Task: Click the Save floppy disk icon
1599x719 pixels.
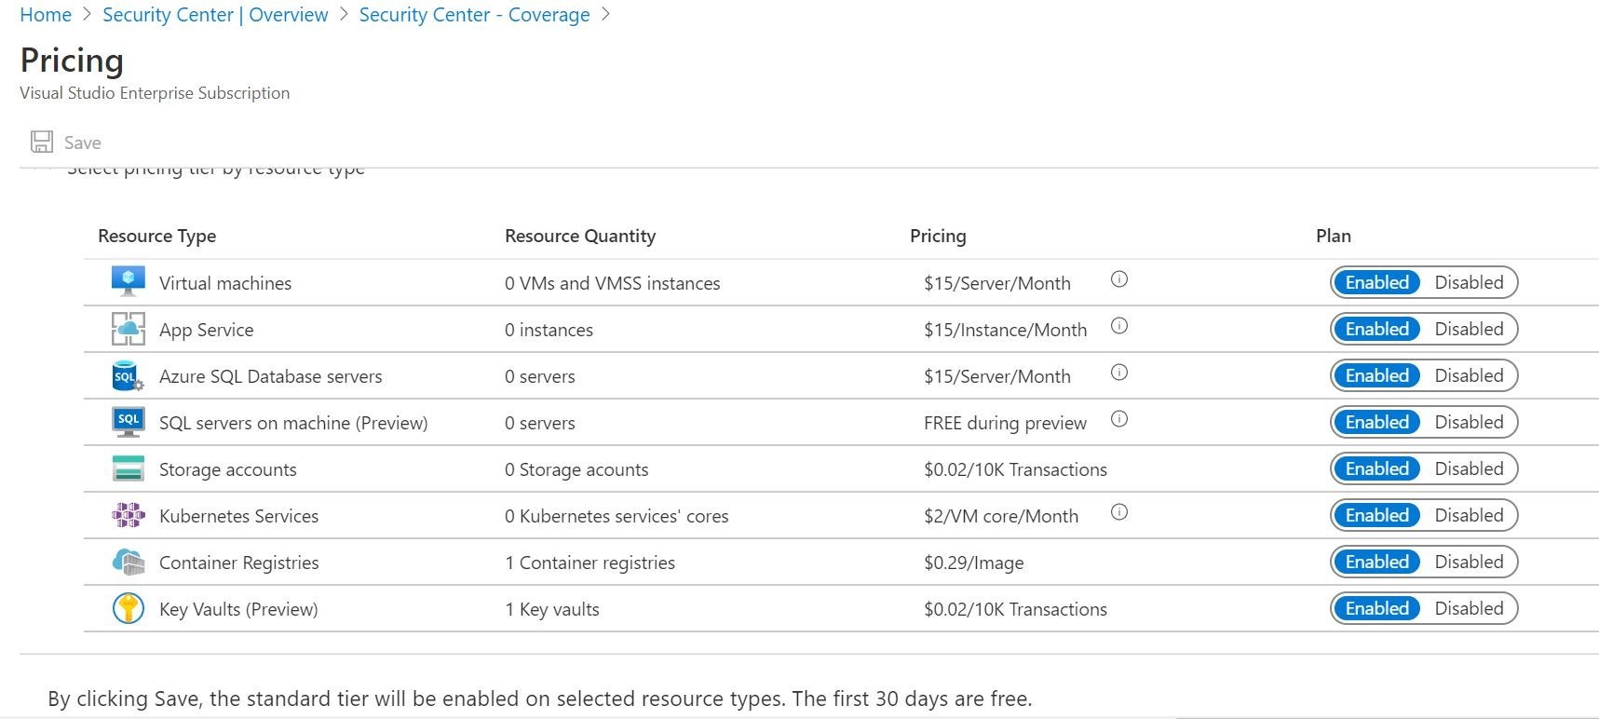Action: [42, 142]
